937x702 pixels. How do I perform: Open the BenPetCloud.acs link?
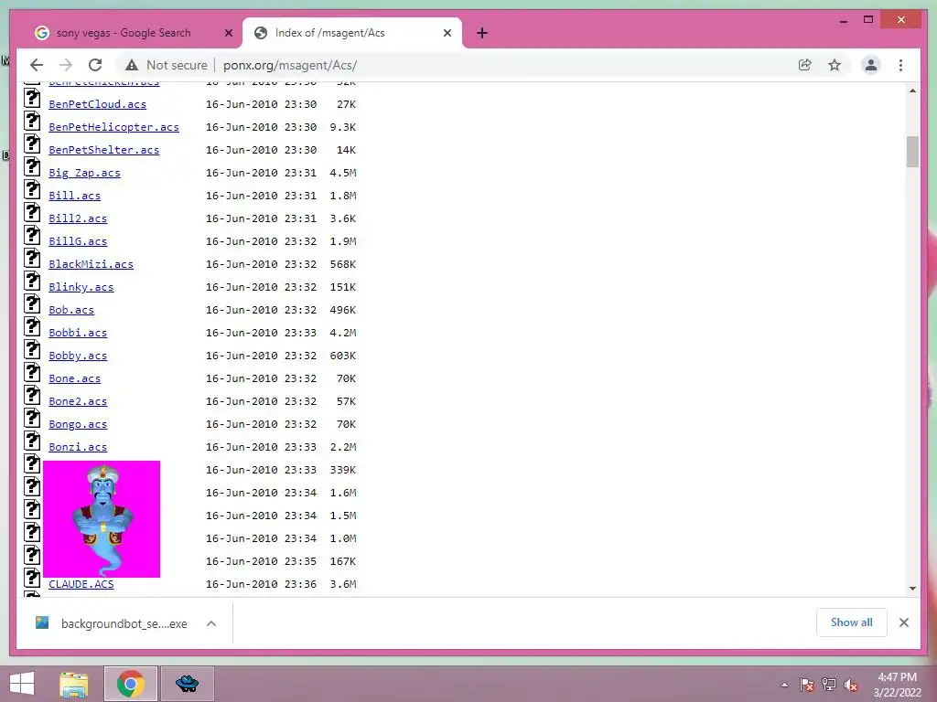click(x=97, y=104)
